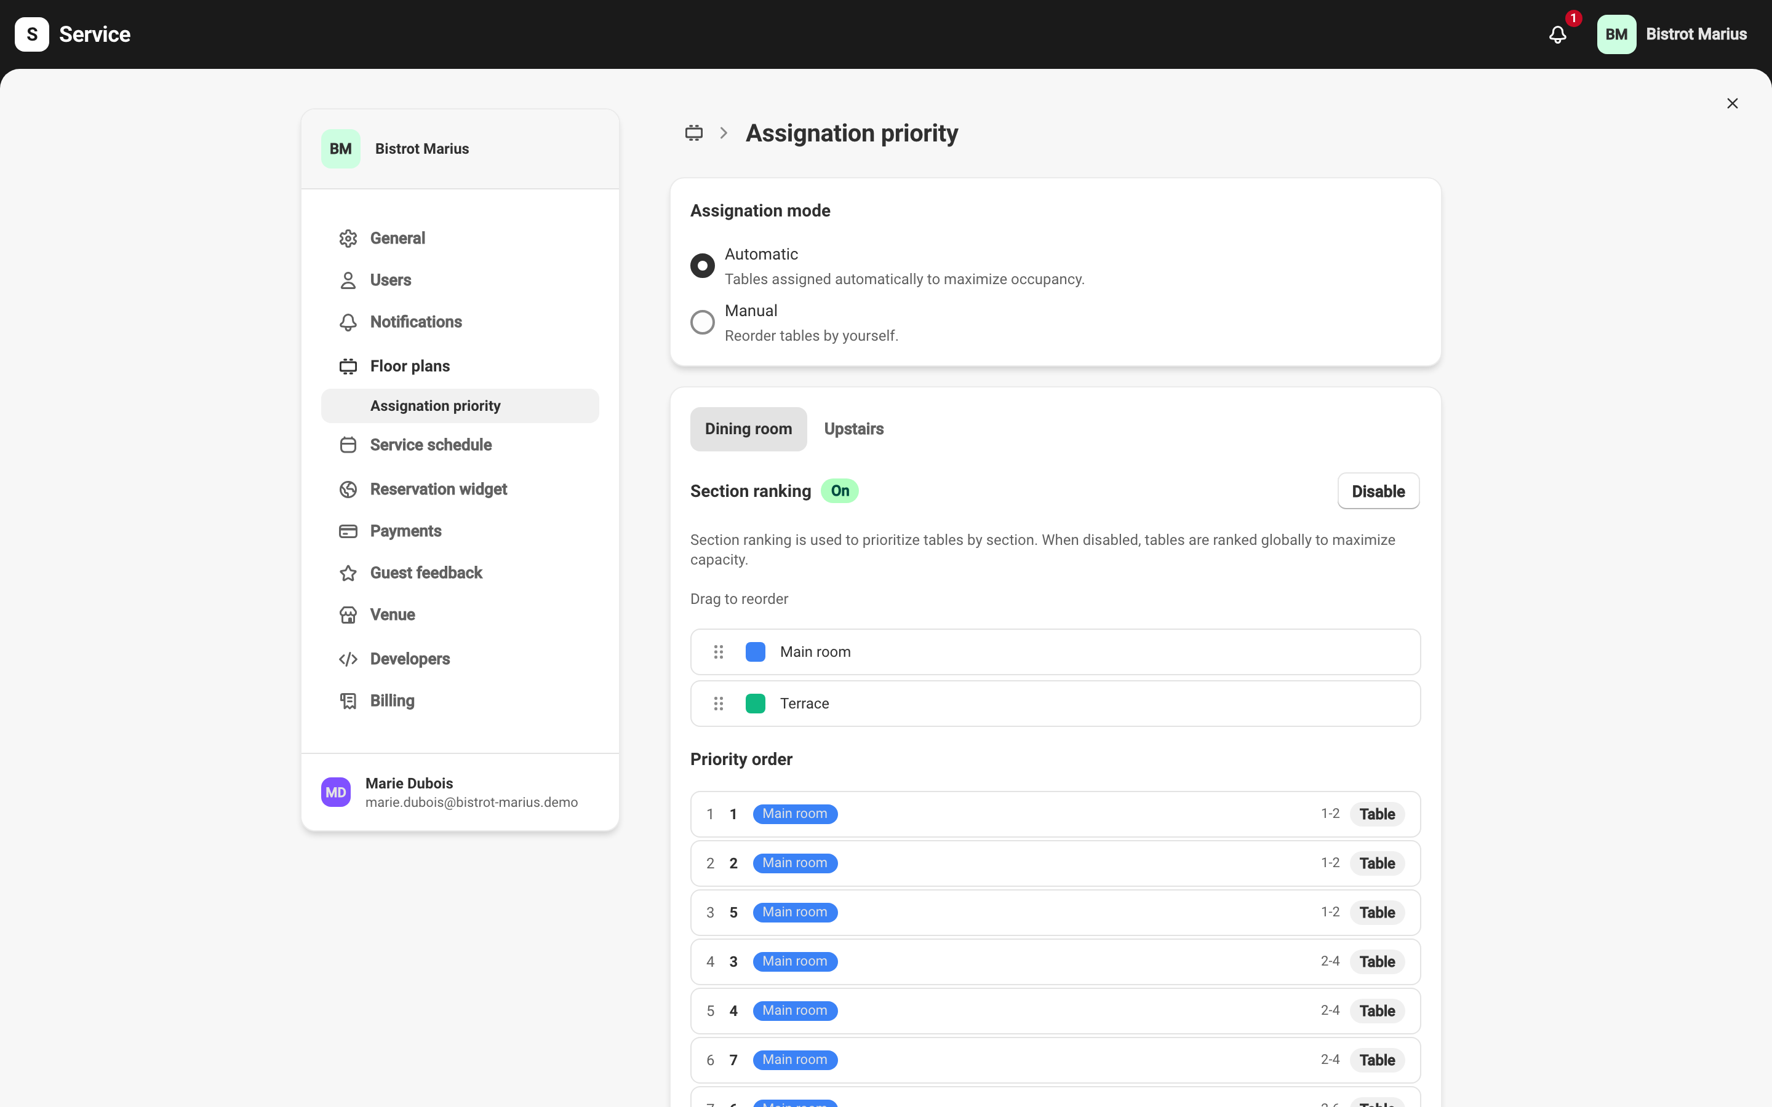Viewport: 1772px width, 1107px height.
Task: Click priority row 4 for table 3
Action: [1055, 961]
